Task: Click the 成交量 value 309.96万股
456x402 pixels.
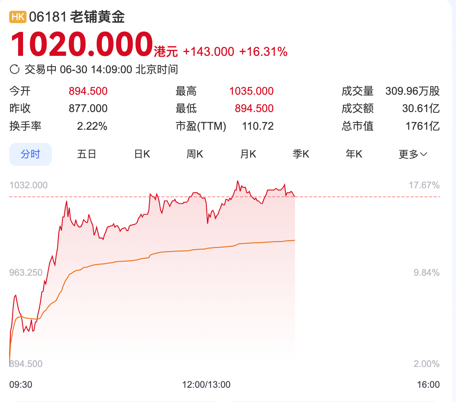Action: pyautogui.click(x=412, y=91)
